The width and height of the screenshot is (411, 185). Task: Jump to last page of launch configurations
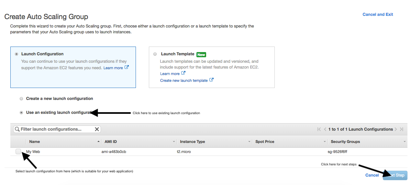click(x=402, y=129)
